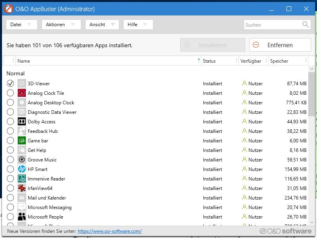Click the Microsoft People app icon
317x238 pixels.
click(x=22, y=217)
